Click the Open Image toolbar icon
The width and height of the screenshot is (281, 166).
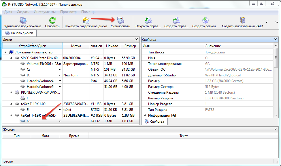(x=148, y=21)
